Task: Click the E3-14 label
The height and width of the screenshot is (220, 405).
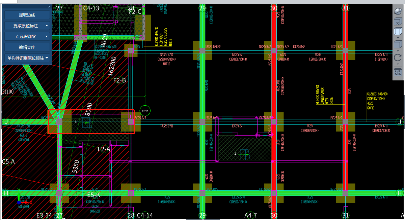Action: point(44,215)
